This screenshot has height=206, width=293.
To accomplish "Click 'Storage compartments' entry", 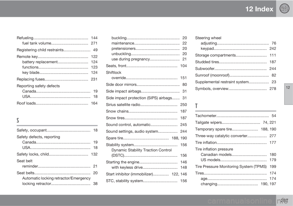I will [x=236, y=55].
